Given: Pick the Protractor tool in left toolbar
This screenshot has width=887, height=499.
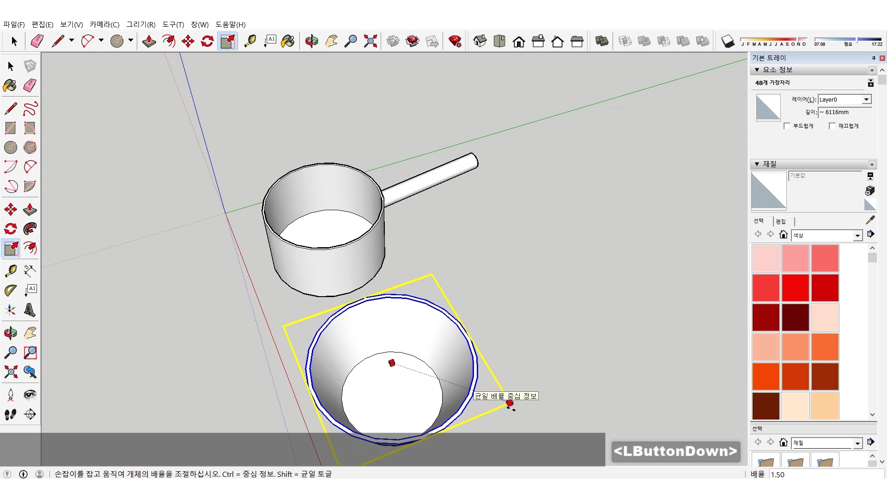Looking at the screenshot, I should [11, 290].
